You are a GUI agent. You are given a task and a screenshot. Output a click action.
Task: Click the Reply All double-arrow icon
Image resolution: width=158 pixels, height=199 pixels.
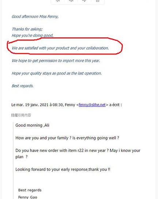pyautogui.click(x=71, y=1)
